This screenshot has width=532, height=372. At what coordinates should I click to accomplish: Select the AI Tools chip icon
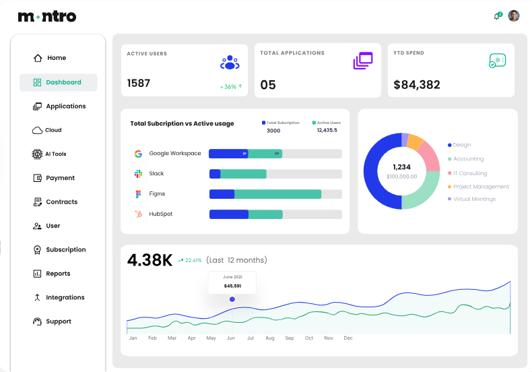point(38,154)
